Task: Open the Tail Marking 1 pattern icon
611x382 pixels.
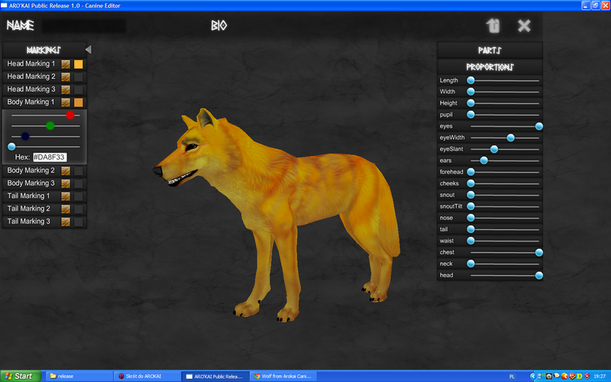Action: pyautogui.click(x=65, y=196)
